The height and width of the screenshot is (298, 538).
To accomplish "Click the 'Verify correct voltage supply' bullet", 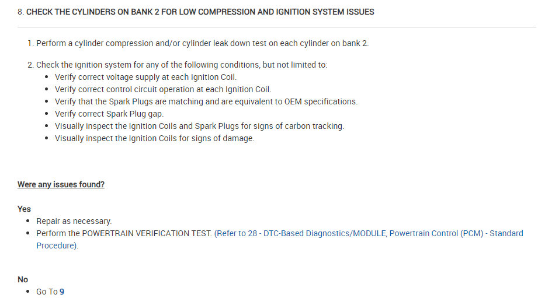I will (x=145, y=77).
